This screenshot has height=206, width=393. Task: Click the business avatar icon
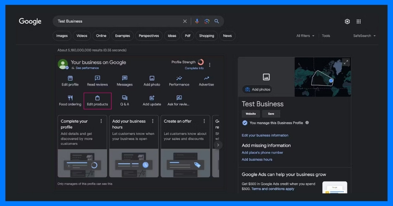pyautogui.click(x=62, y=64)
